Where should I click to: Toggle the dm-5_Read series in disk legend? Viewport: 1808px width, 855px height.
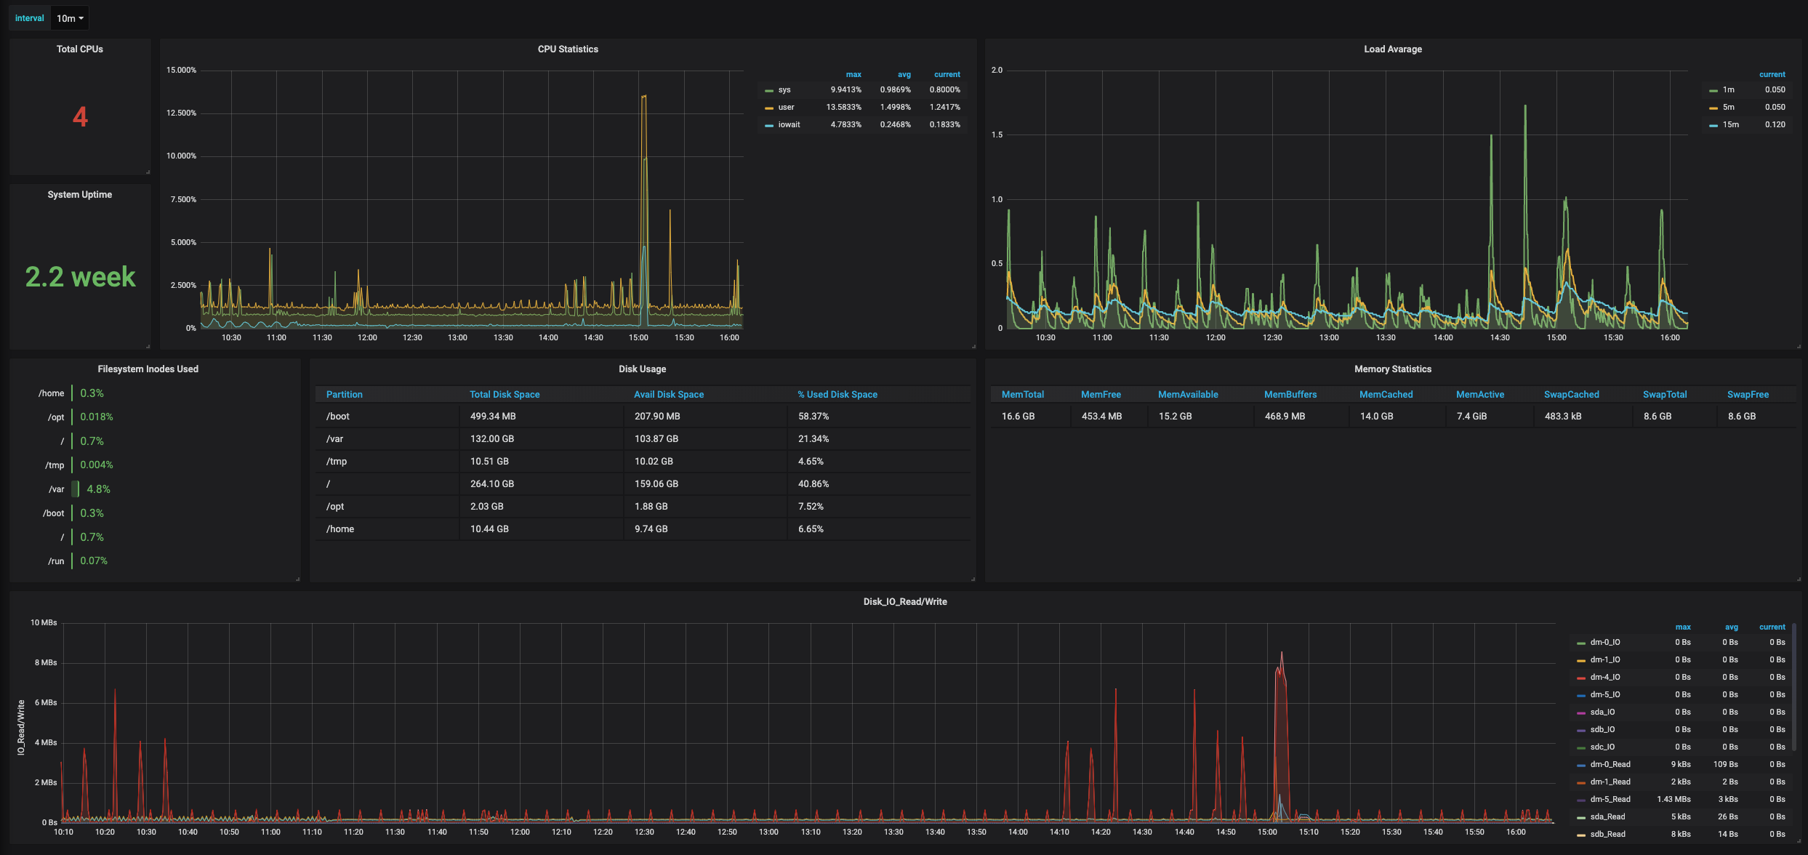1610,799
